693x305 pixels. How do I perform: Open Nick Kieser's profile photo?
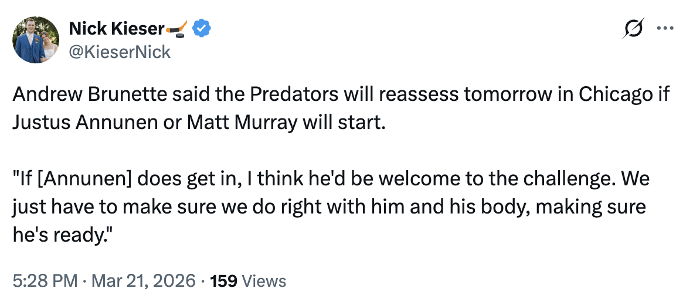click(36, 39)
